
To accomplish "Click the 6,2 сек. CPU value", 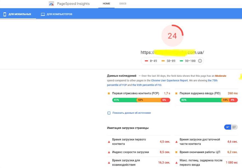I will click(232, 152).
